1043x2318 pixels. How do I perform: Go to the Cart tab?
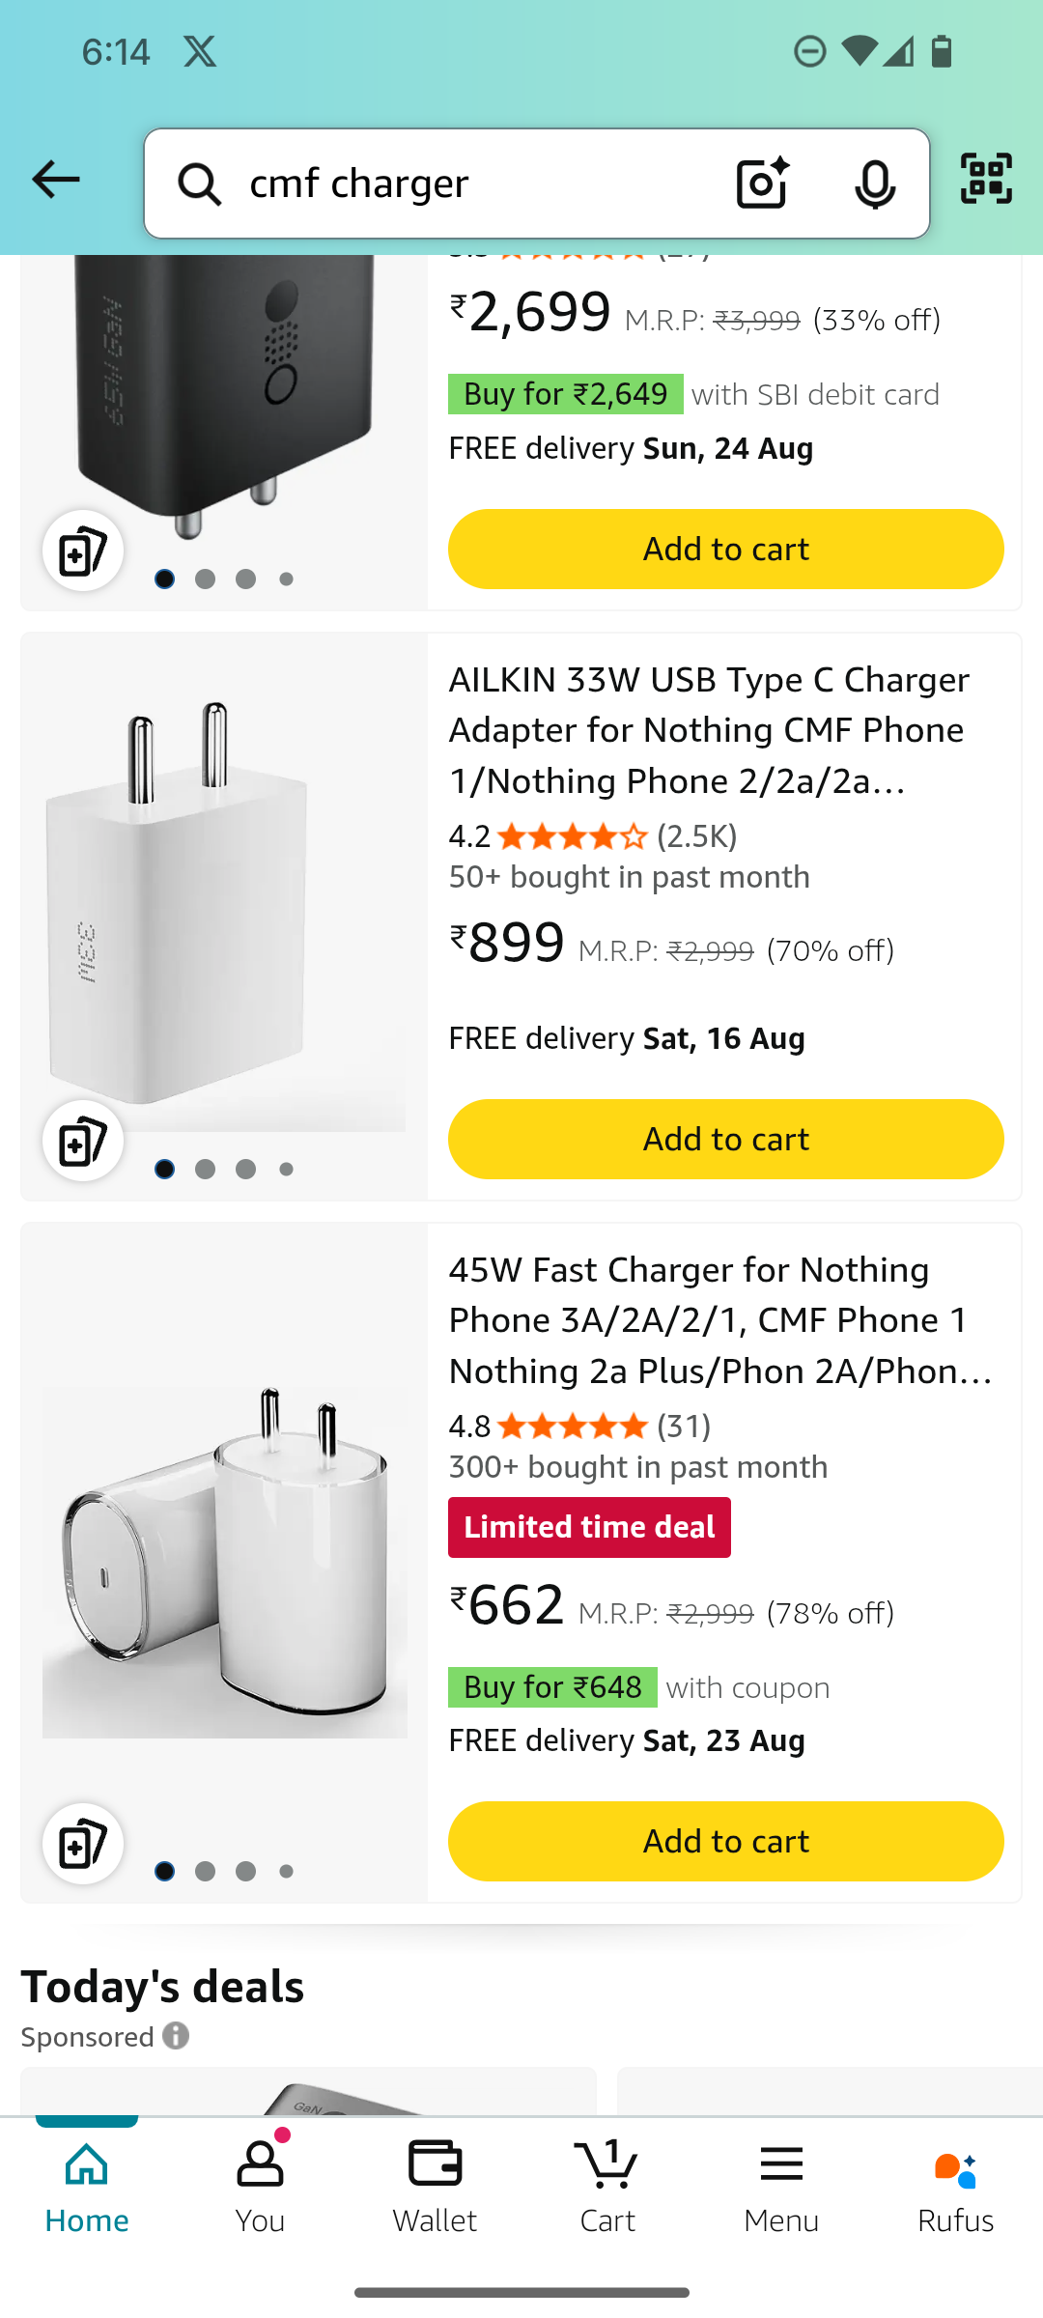[607, 2189]
